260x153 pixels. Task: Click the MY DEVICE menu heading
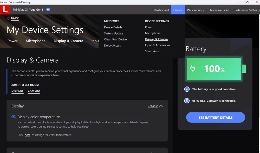[x=112, y=21]
